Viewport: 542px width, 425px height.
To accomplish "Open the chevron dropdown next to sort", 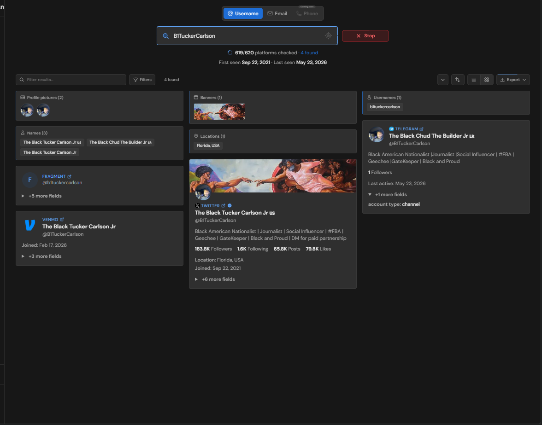I will pos(443,80).
